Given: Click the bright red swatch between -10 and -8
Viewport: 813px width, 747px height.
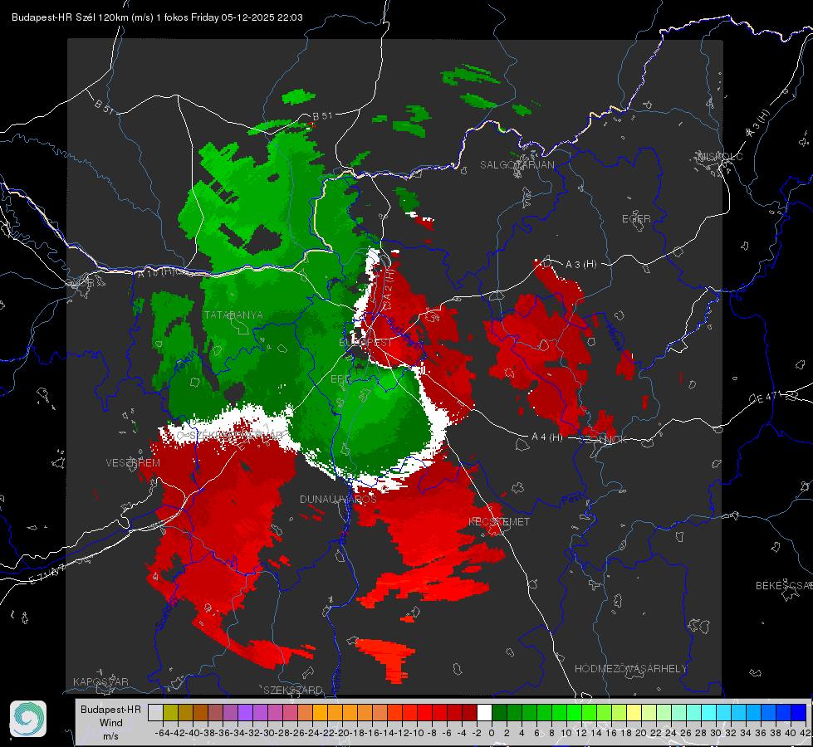Looking at the screenshot, I should [424, 712].
